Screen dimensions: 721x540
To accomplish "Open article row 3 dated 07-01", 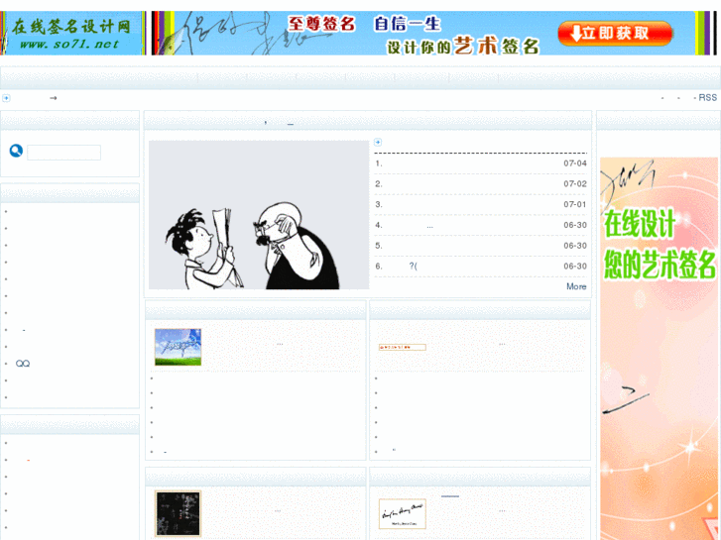I will [x=481, y=204].
